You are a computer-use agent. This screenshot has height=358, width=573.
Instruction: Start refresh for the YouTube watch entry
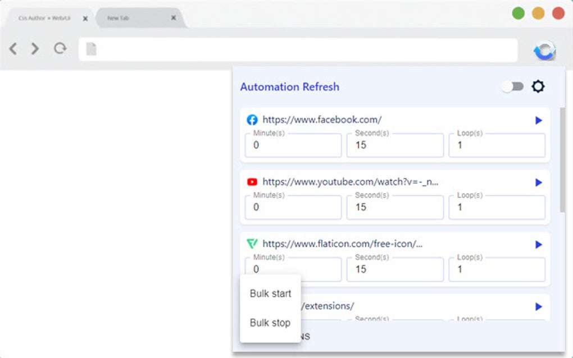pyautogui.click(x=538, y=182)
